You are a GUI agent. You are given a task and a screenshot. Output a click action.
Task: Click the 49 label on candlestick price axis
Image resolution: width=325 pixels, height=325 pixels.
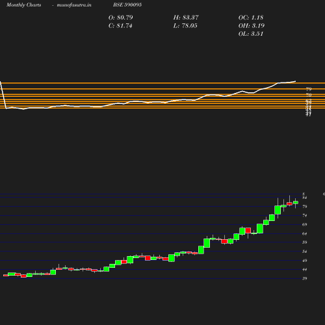(x=305, y=261)
